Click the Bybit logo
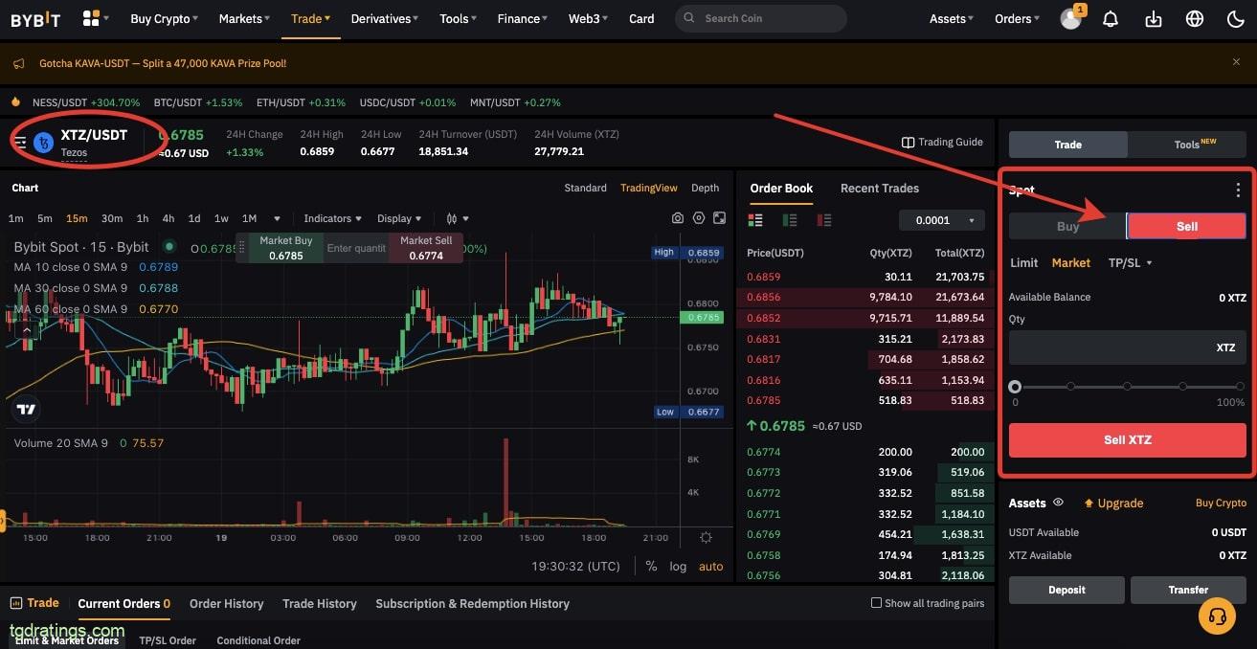 pyautogui.click(x=35, y=18)
